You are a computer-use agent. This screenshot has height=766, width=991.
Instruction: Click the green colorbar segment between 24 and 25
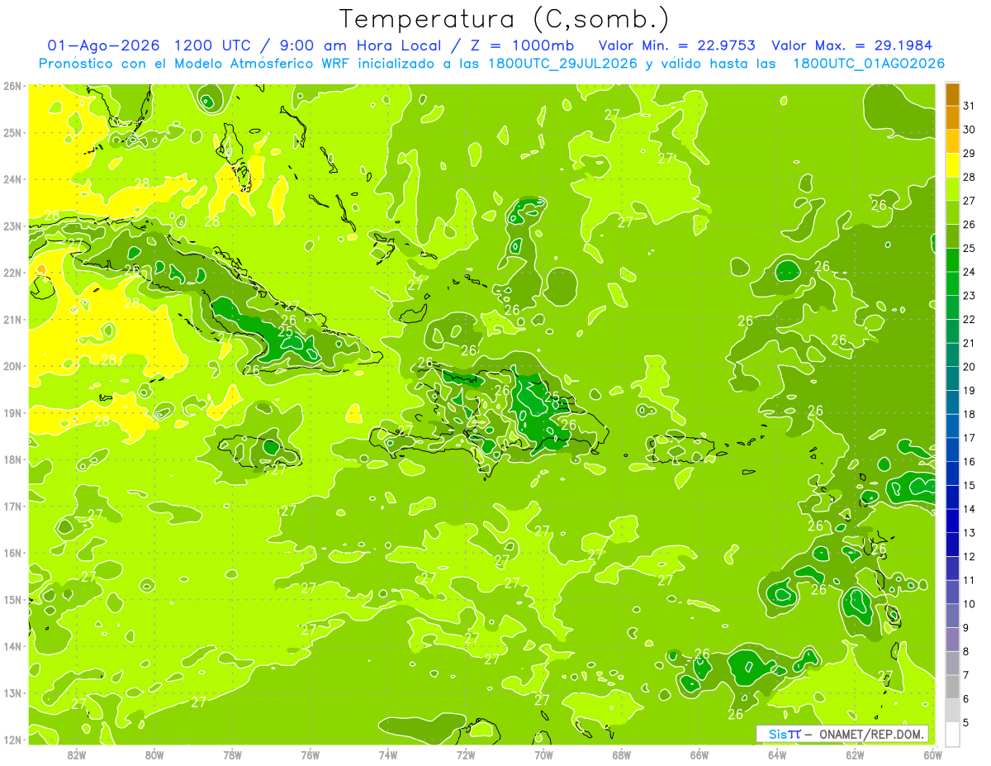coord(952,259)
